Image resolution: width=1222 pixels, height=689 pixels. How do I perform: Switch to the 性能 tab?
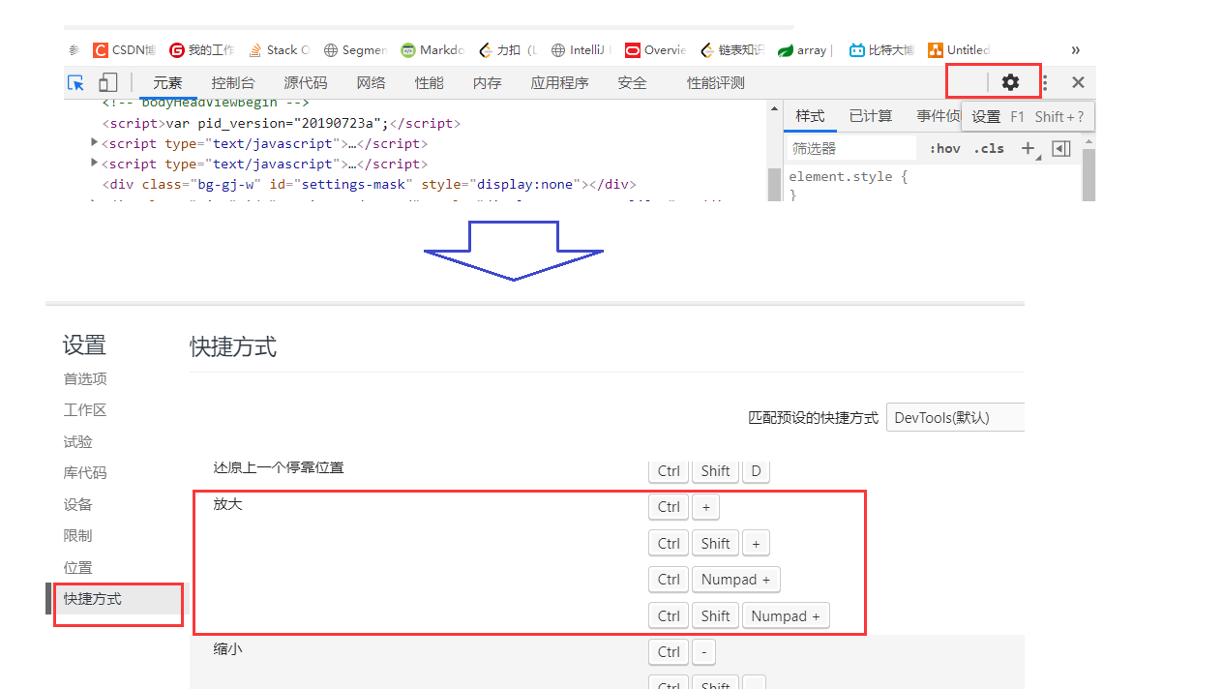click(430, 83)
